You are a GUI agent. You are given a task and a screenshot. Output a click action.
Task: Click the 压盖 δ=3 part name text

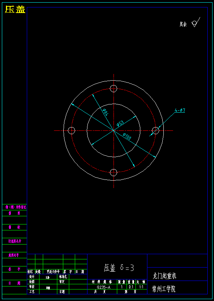coord(119,268)
